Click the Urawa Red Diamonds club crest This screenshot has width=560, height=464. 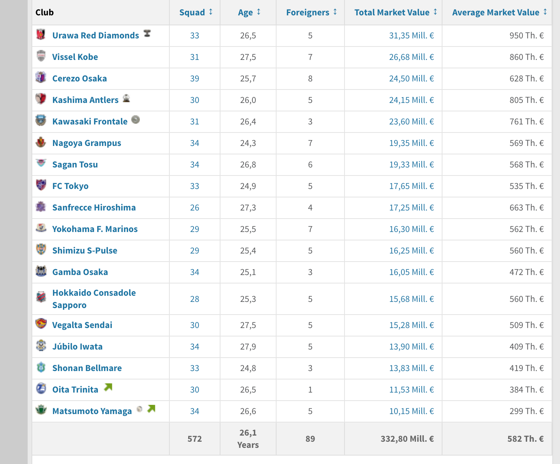click(41, 34)
